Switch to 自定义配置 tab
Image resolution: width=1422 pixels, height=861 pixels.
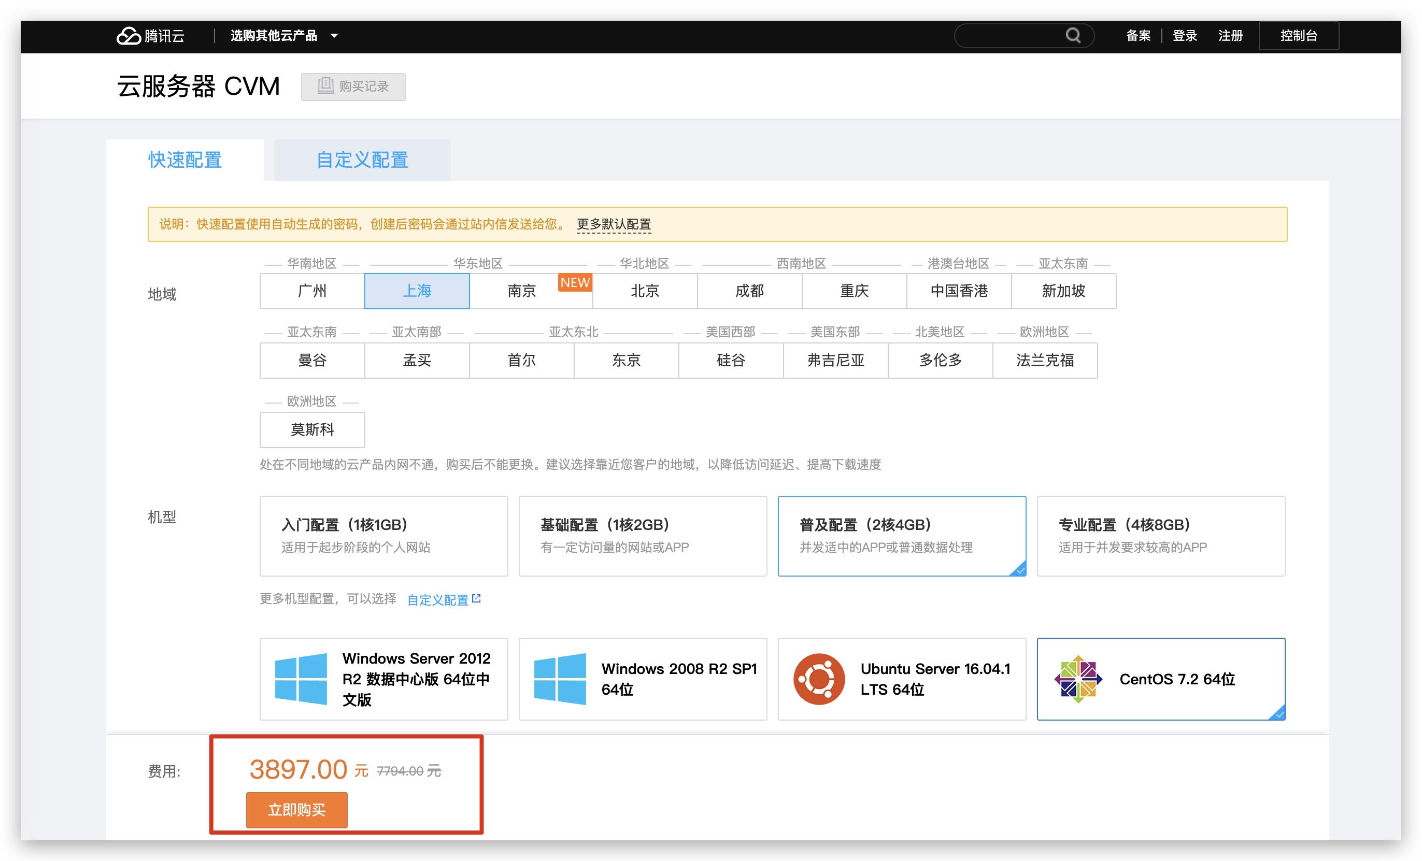point(362,160)
